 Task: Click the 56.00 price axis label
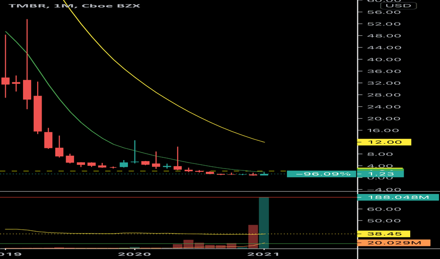pyautogui.click(x=384, y=12)
